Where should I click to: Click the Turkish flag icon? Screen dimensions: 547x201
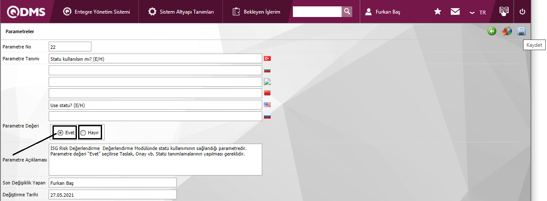(267, 58)
